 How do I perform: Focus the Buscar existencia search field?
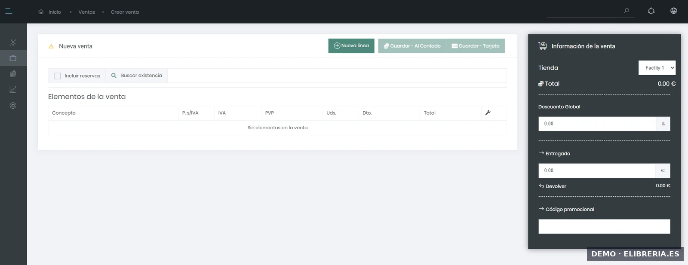click(x=336, y=76)
